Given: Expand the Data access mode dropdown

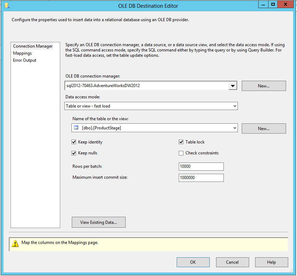Looking at the screenshot, I should (x=235, y=106).
